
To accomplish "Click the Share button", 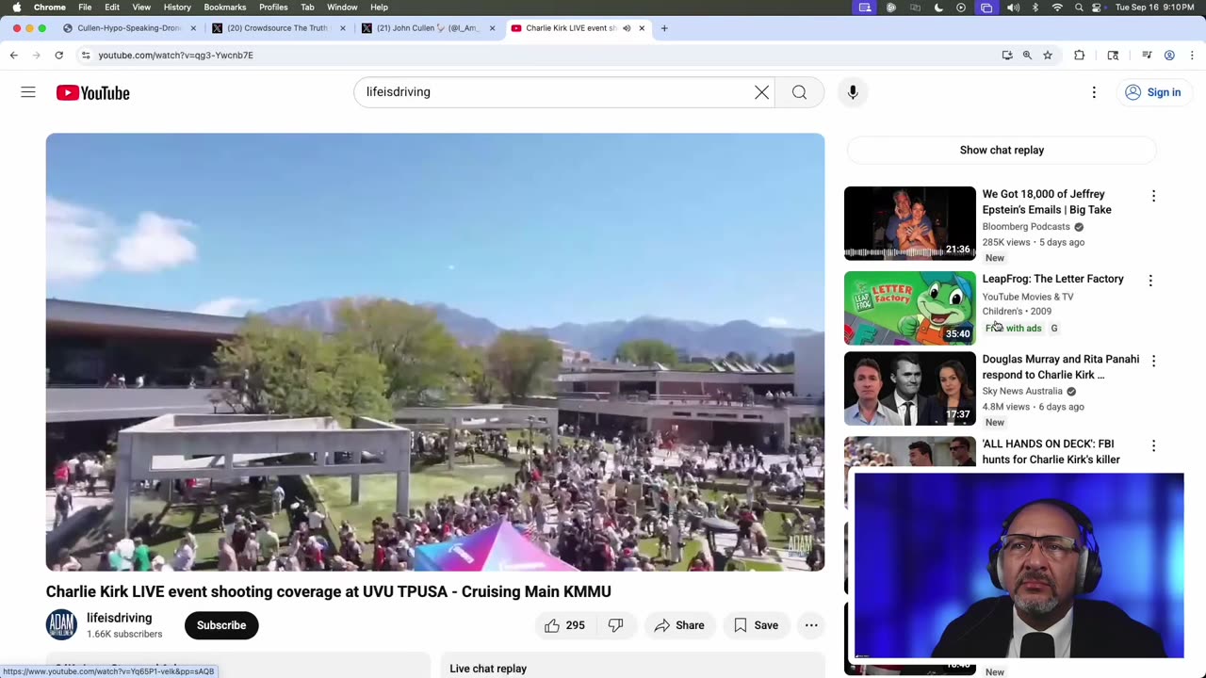I will pos(679,625).
